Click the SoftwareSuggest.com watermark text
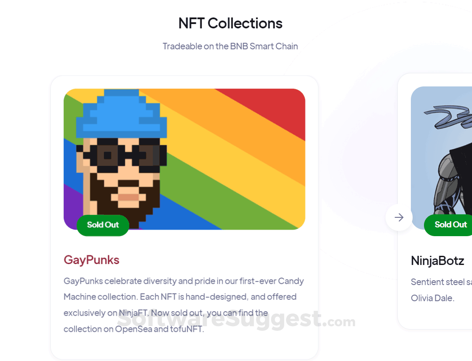 click(x=236, y=320)
